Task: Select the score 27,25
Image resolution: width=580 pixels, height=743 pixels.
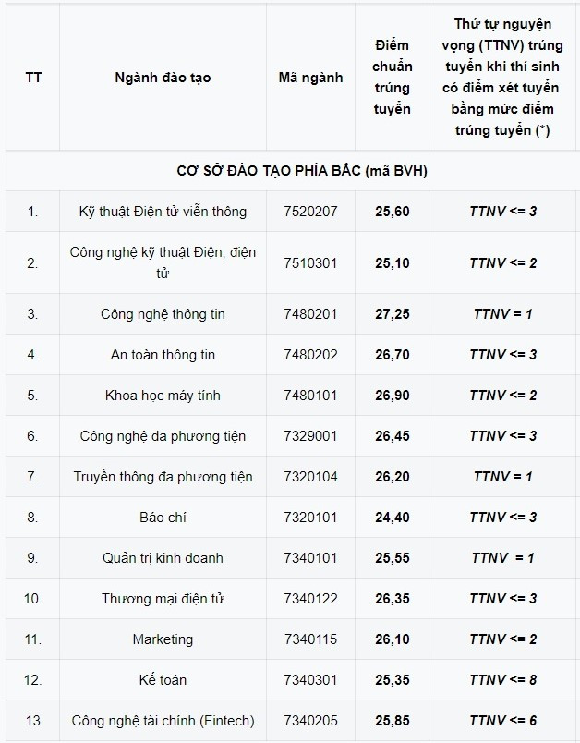Action: click(x=393, y=314)
